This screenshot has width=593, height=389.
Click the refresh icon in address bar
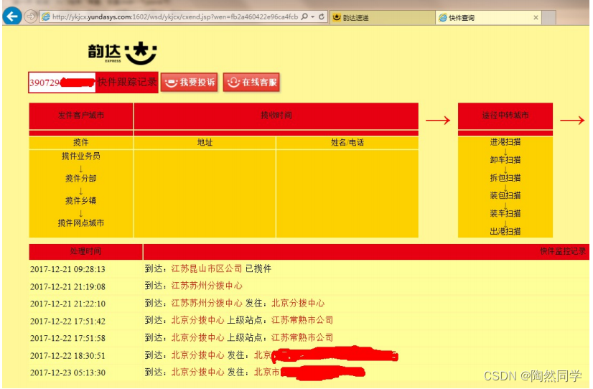tap(322, 17)
